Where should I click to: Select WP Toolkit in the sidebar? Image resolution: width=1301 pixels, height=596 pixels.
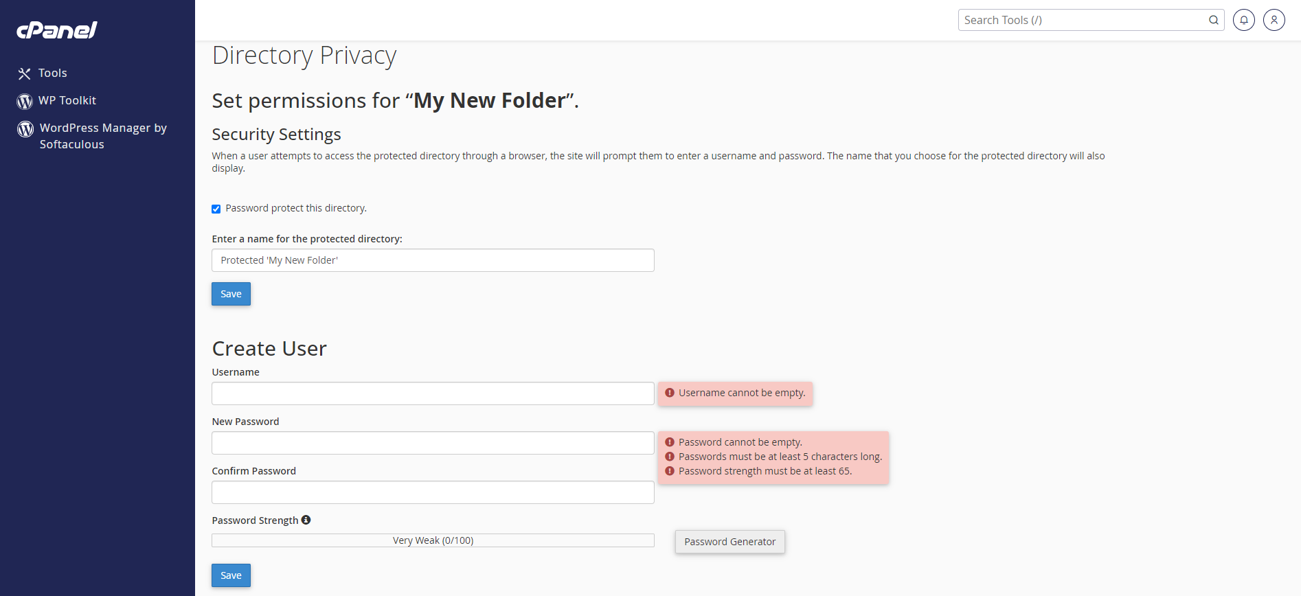click(x=67, y=100)
